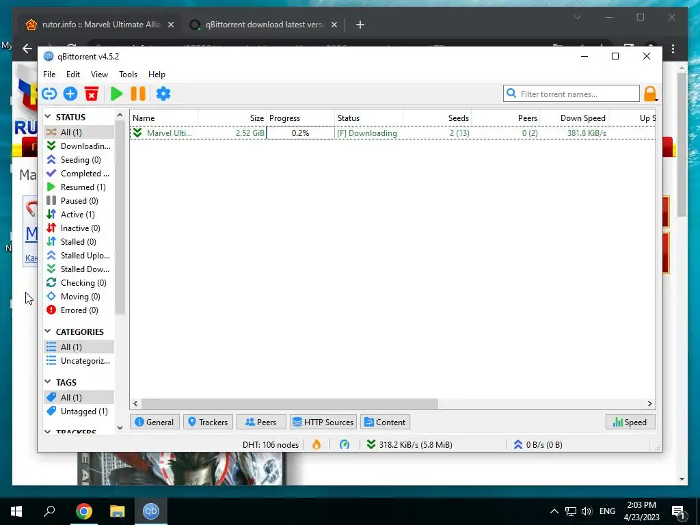Sort by the Size column header

pos(232,118)
